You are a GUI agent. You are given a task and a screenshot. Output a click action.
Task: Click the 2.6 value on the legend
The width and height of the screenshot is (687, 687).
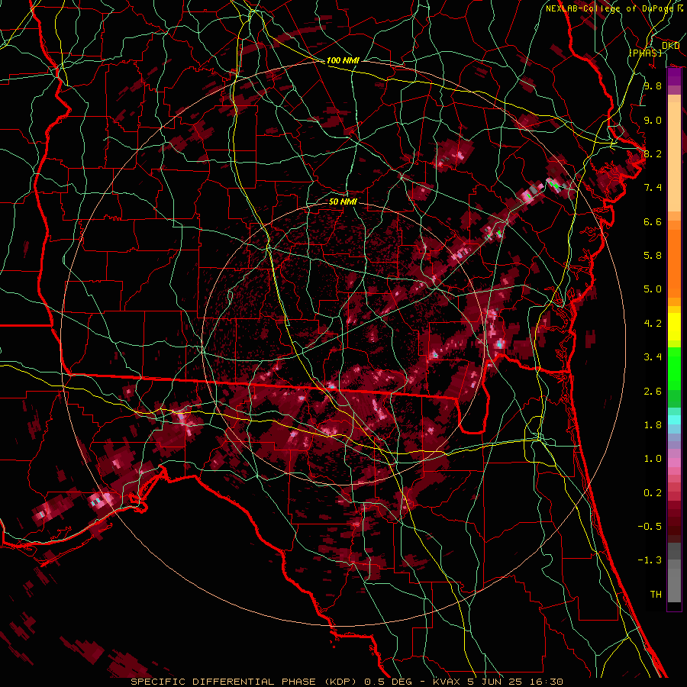653,392
